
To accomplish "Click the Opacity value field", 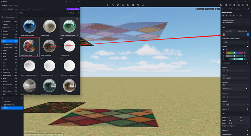I will tap(236, 105).
